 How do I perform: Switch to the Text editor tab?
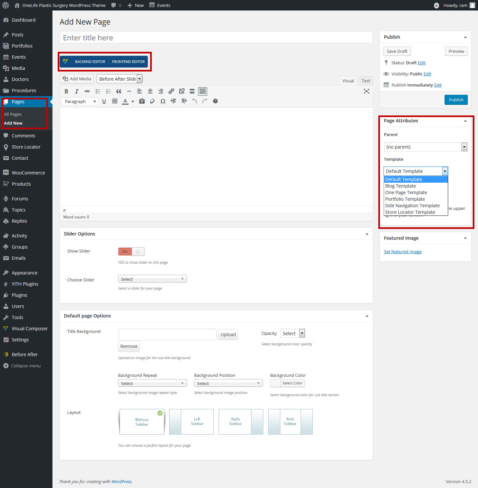coord(365,80)
